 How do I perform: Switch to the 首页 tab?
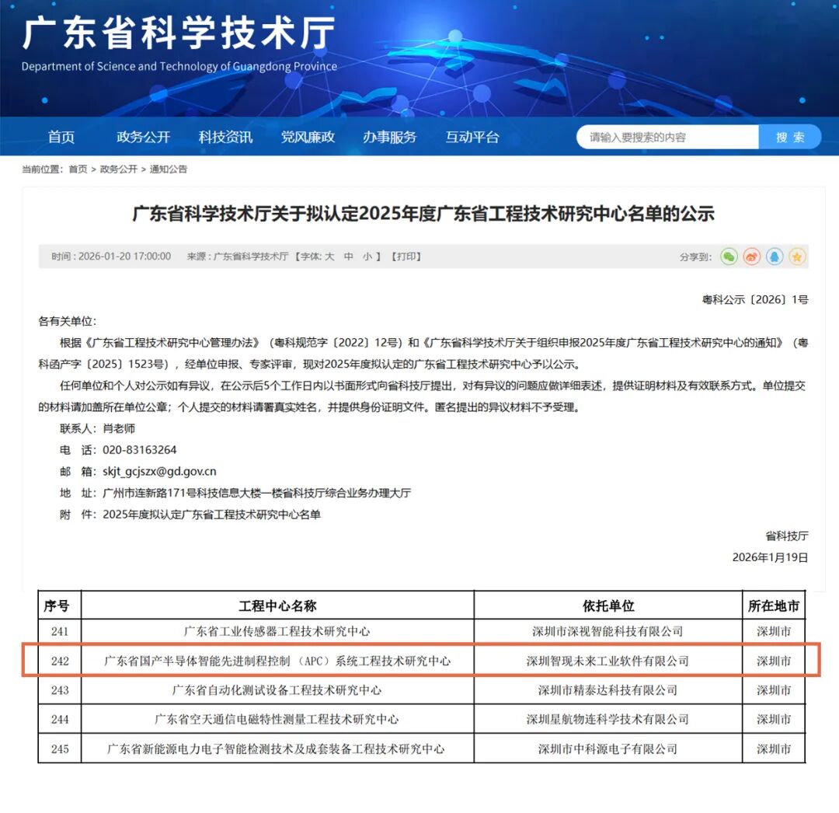coord(61,137)
